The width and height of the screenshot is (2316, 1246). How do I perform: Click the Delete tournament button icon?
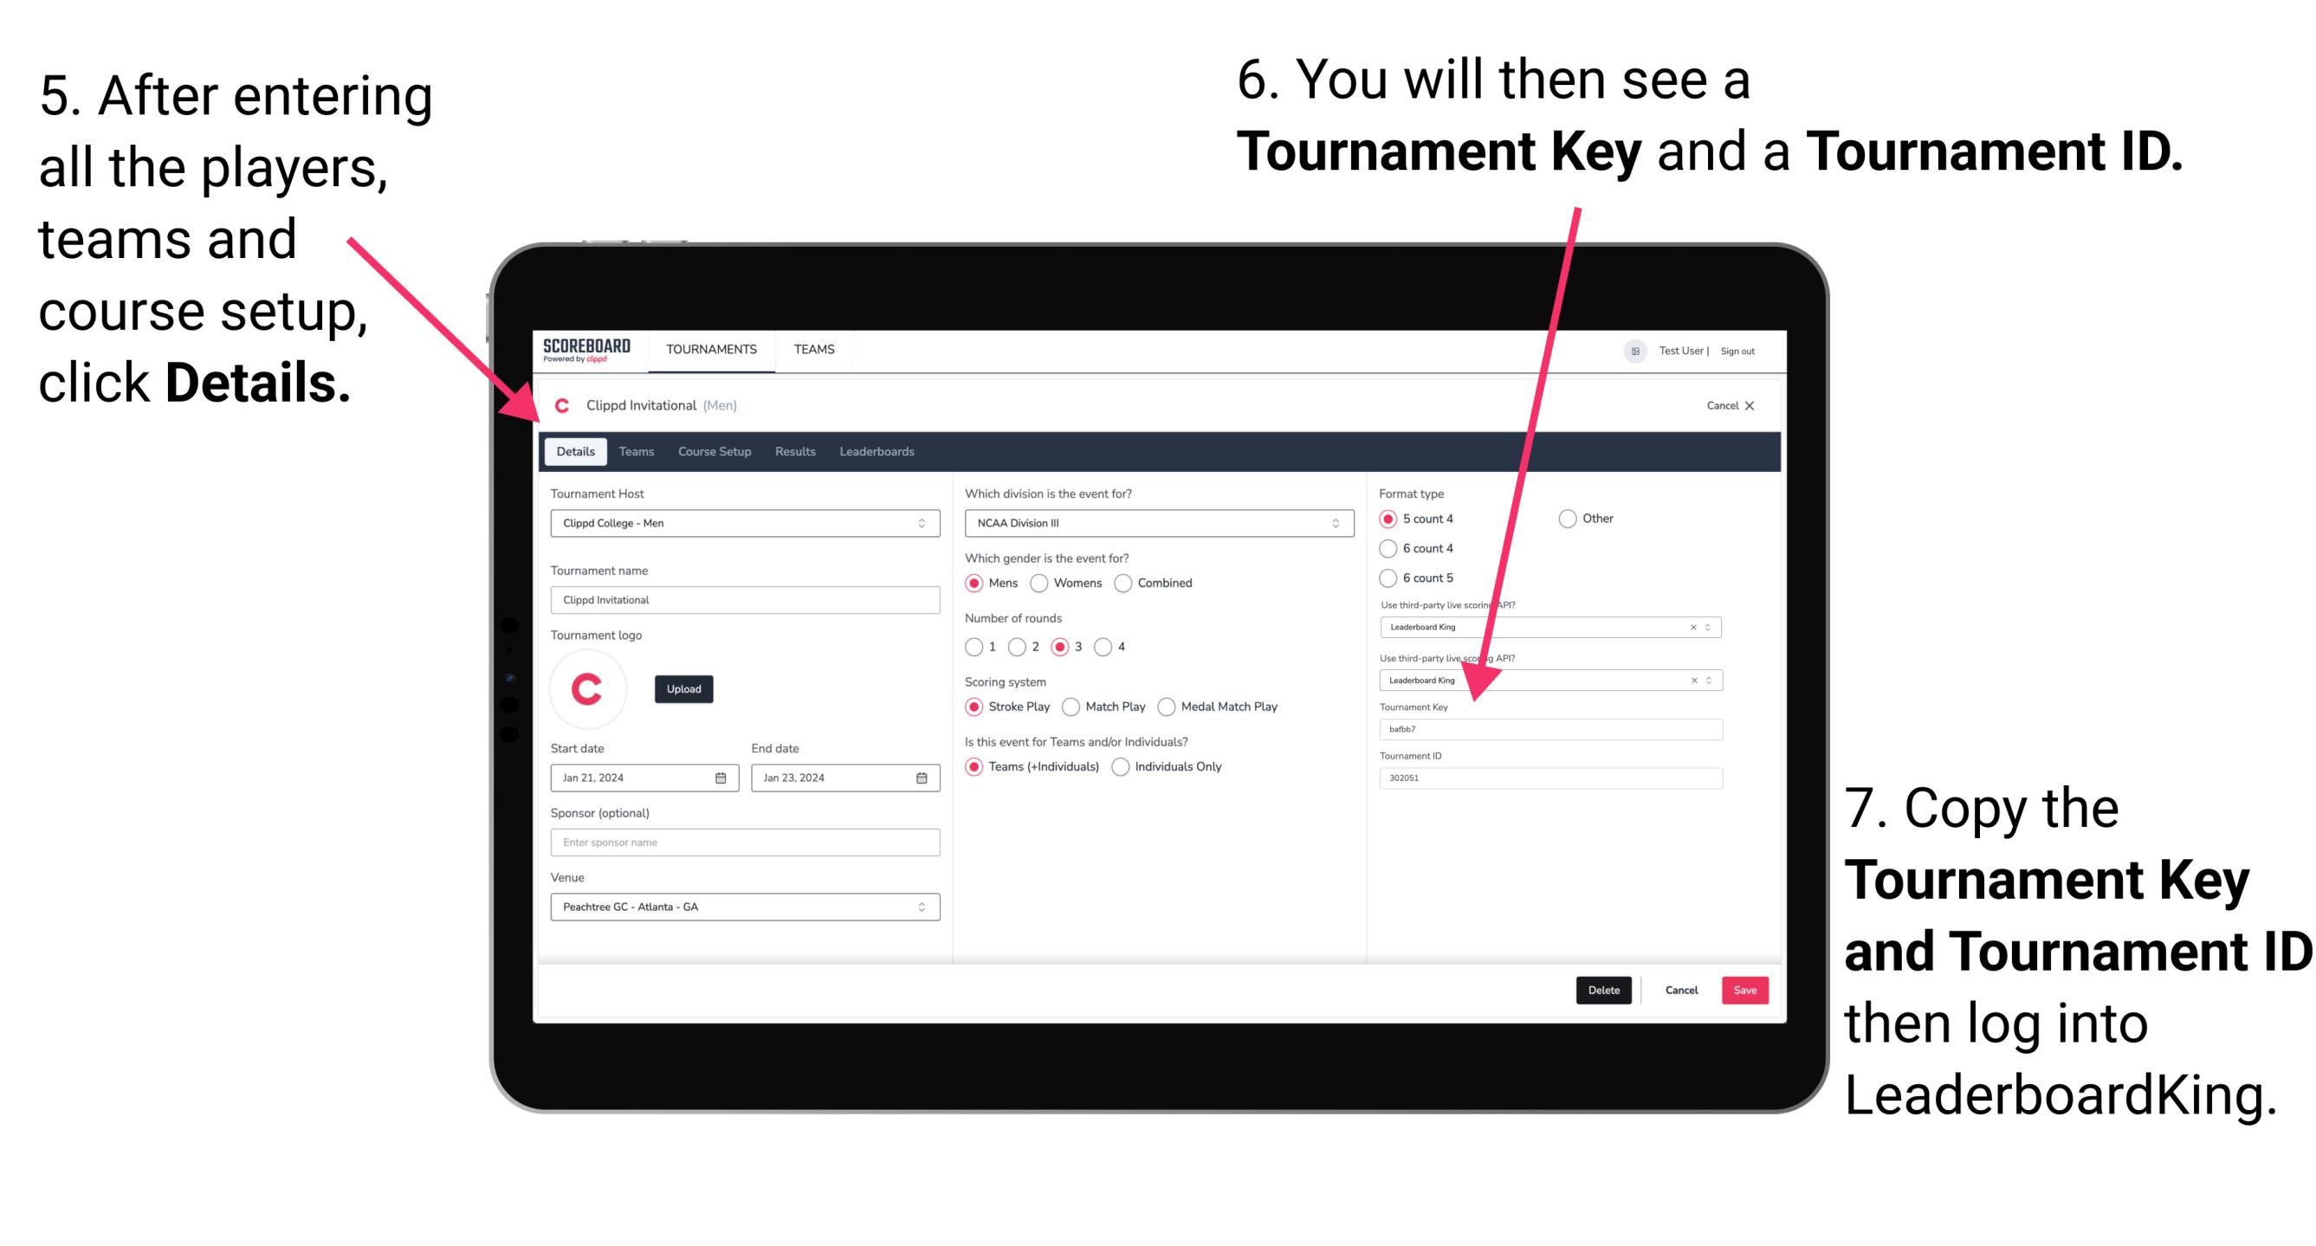1606,990
